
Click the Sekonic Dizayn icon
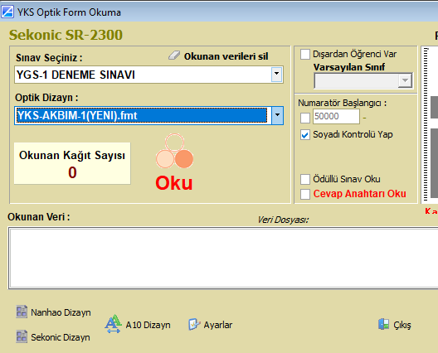[22, 336]
